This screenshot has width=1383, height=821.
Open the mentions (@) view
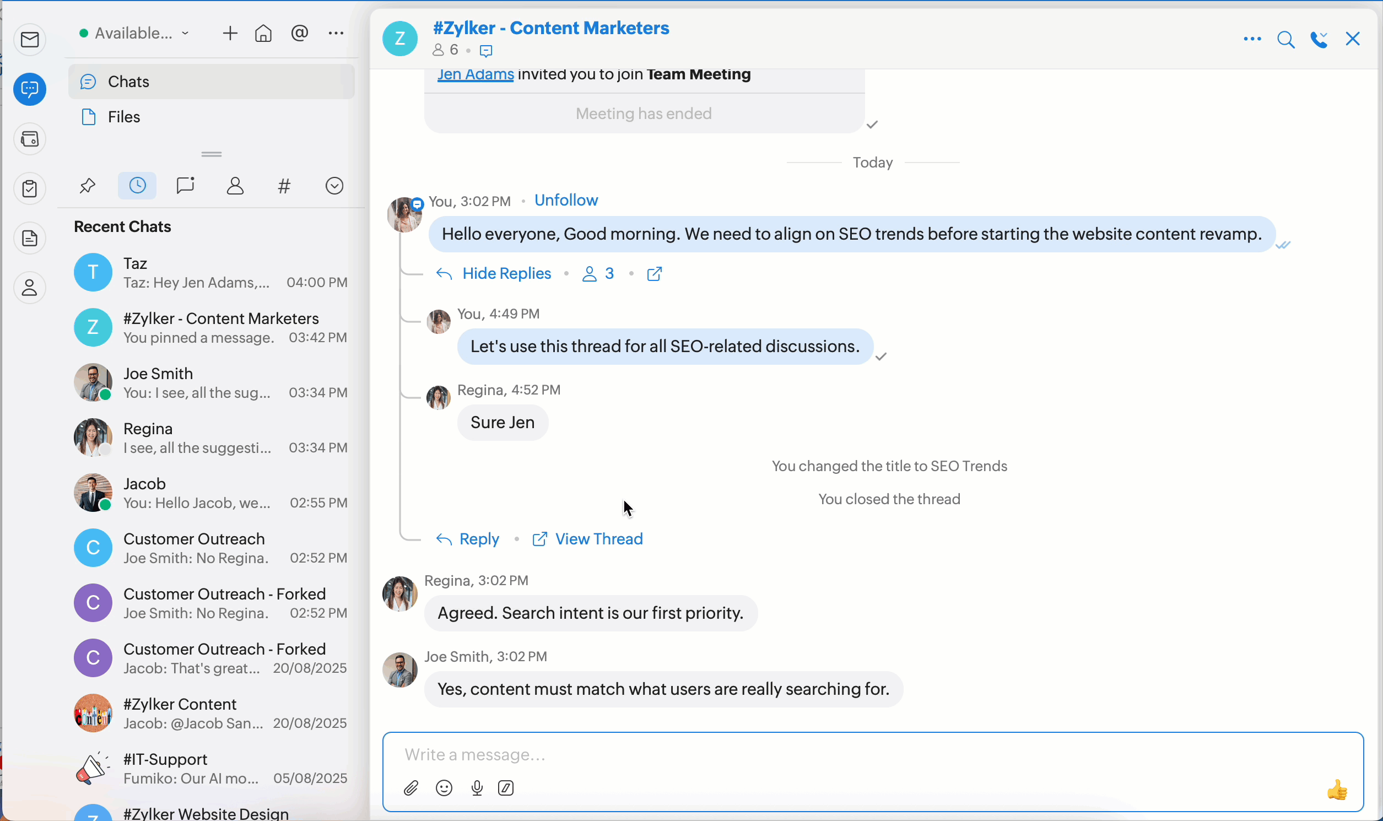299,34
